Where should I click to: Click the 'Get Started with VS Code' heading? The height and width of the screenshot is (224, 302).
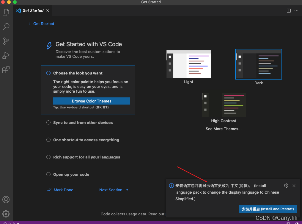coord(89,44)
